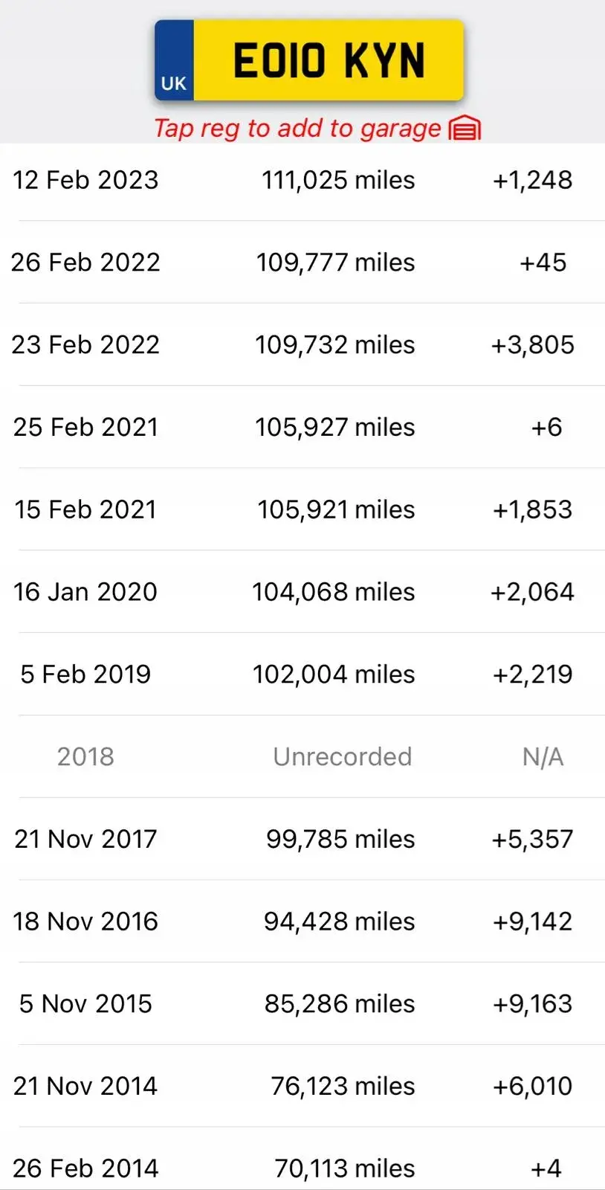This screenshot has height=1190, width=605.
Task: Select the 2018 Unrecorded row
Action: pos(302,756)
